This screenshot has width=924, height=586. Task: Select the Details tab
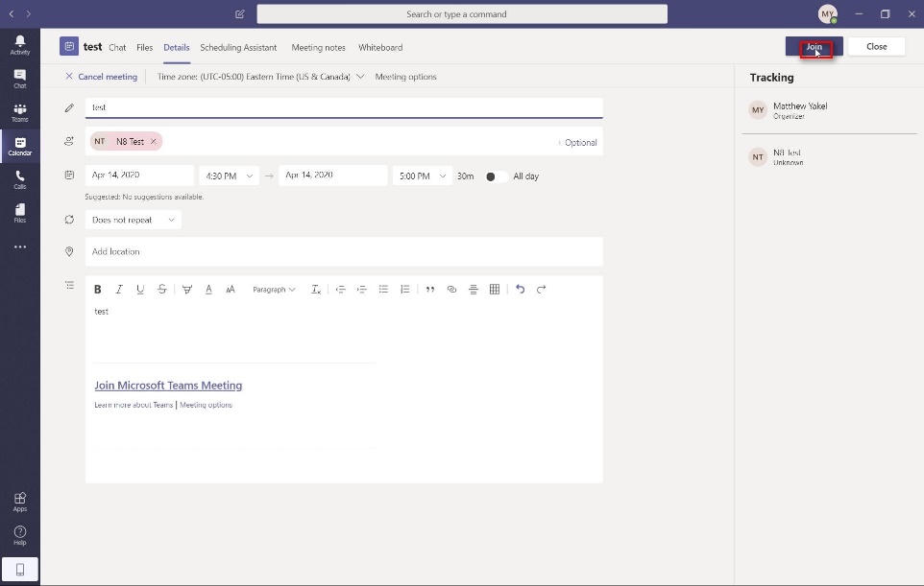coord(176,48)
